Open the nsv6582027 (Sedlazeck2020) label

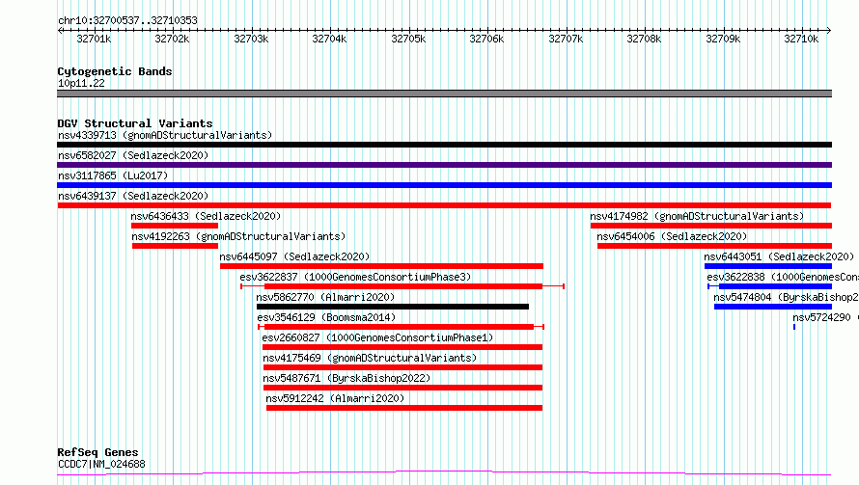click(133, 155)
